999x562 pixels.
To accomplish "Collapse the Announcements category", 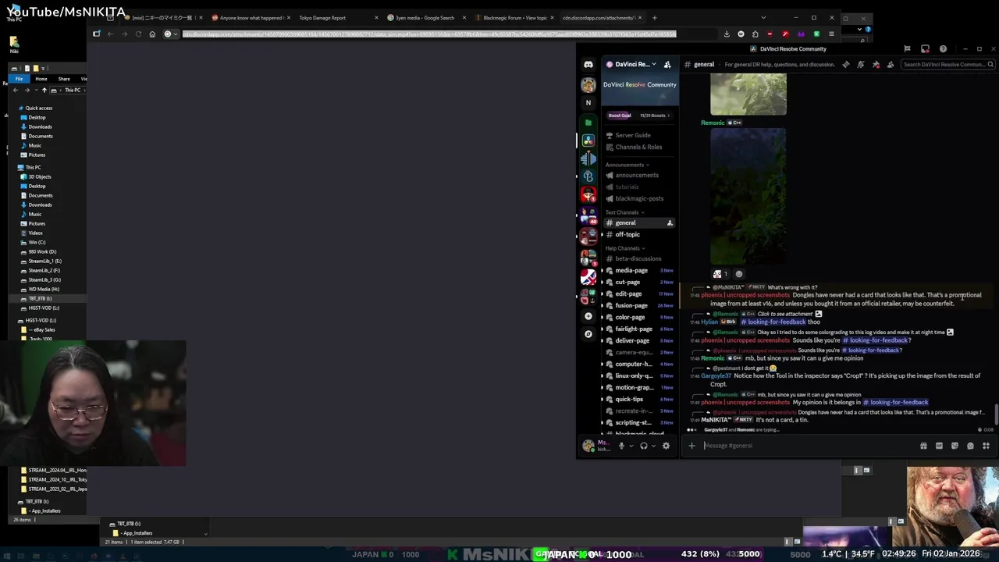I will (627, 165).
